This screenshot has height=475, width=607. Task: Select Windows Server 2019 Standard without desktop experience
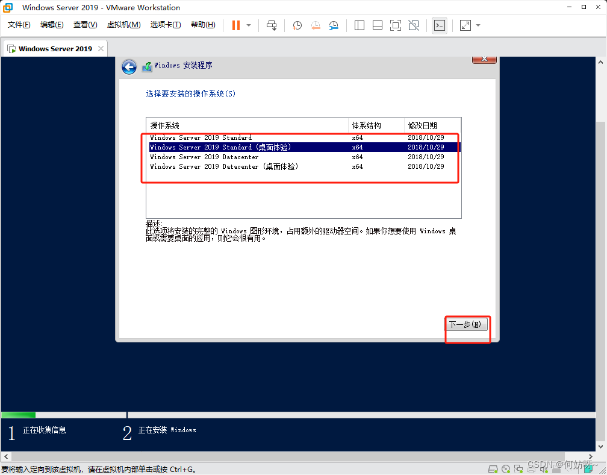305,137
